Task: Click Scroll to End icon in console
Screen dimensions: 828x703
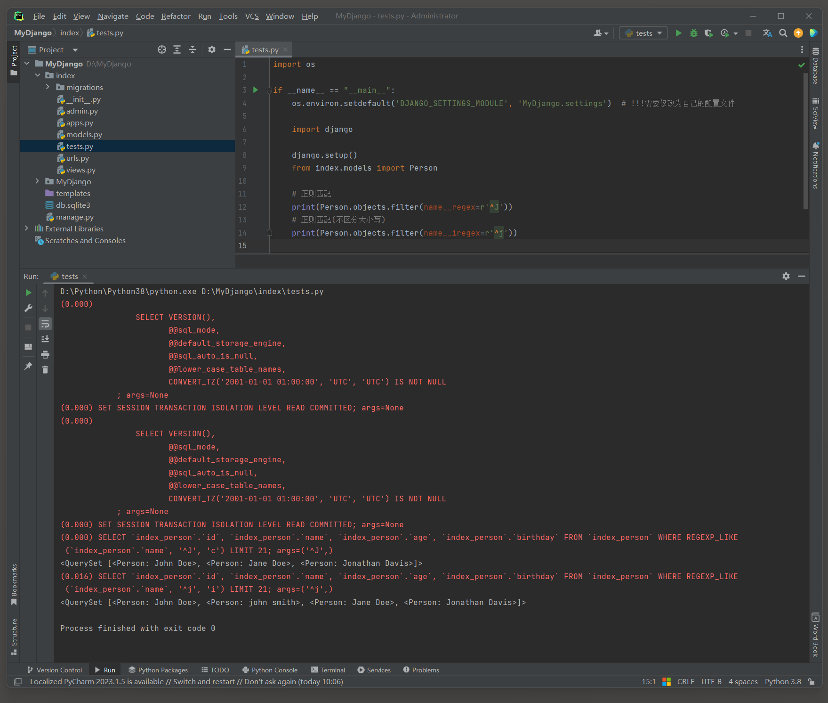Action: click(45, 339)
